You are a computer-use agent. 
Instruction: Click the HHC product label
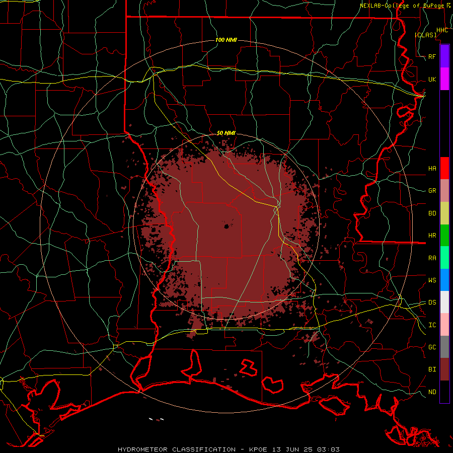pyautogui.click(x=442, y=30)
